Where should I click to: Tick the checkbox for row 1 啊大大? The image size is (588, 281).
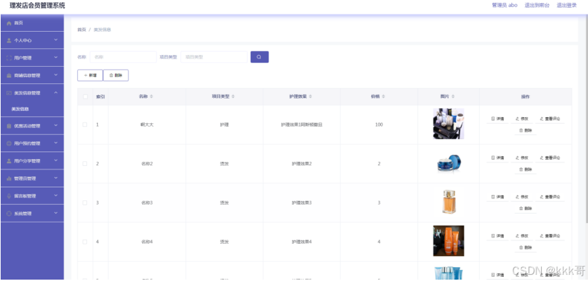(85, 125)
